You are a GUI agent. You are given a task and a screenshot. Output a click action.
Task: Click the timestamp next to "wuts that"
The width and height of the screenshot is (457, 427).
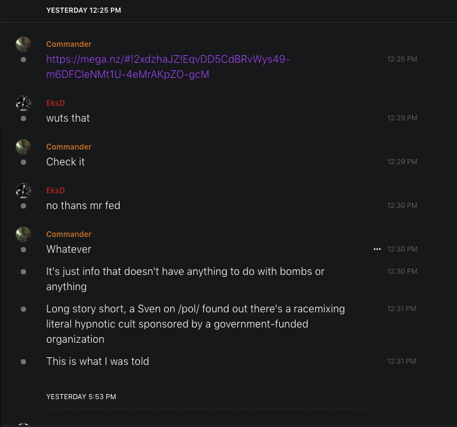(402, 118)
